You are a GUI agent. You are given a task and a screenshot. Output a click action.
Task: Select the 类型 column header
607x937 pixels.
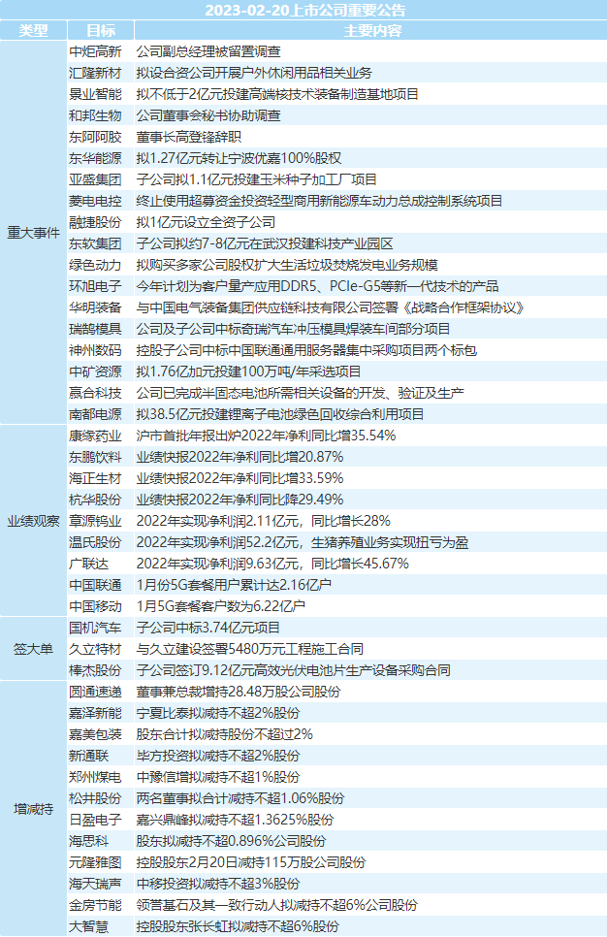tap(34, 30)
